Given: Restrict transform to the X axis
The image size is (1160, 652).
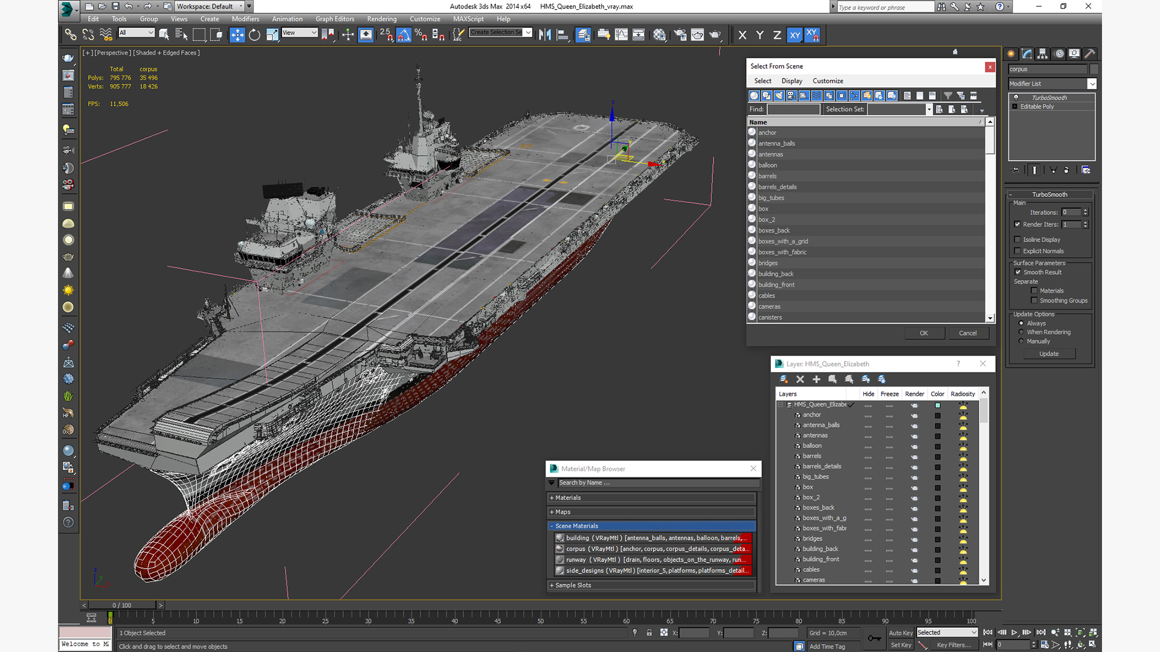Looking at the screenshot, I should pos(743,35).
